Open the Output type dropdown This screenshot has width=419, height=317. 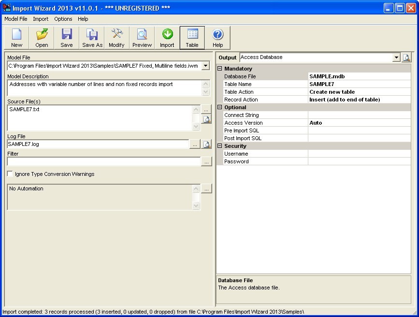[x=396, y=58]
